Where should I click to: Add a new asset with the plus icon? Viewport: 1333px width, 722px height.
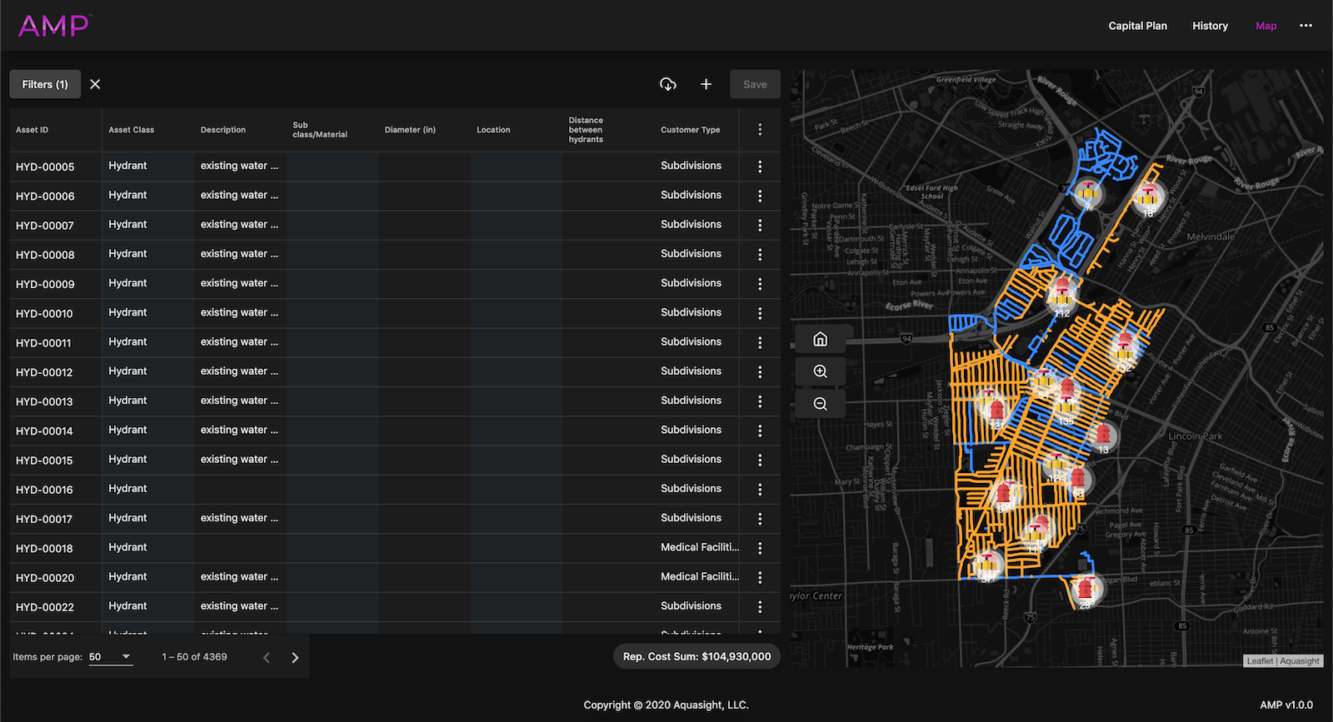(706, 84)
